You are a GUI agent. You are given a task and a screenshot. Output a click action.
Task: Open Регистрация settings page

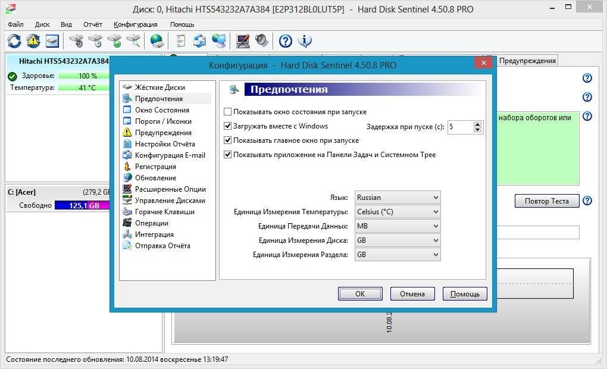coord(155,167)
